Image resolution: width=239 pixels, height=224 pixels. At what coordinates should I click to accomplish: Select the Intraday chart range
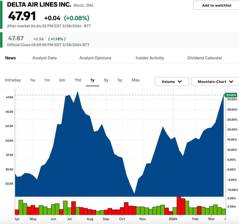(x=13, y=80)
